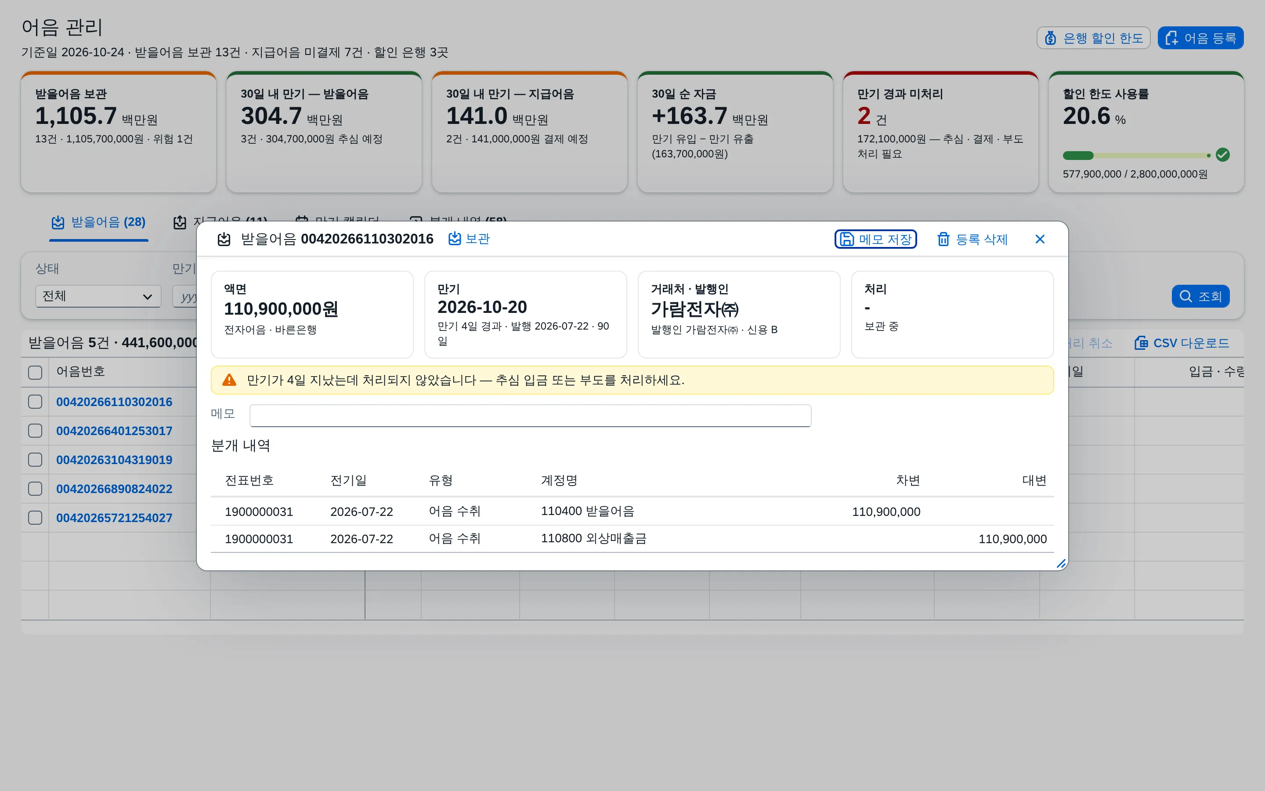The width and height of the screenshot is (1265, 791).
Task: Open the 30일 순 자금 card
Action: (735, 132)
